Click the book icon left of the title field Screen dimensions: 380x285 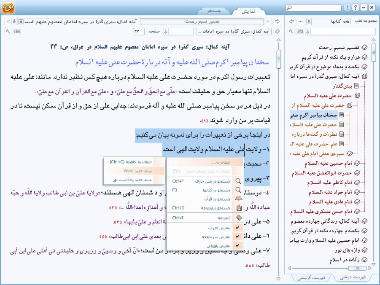tap(277, 32)
